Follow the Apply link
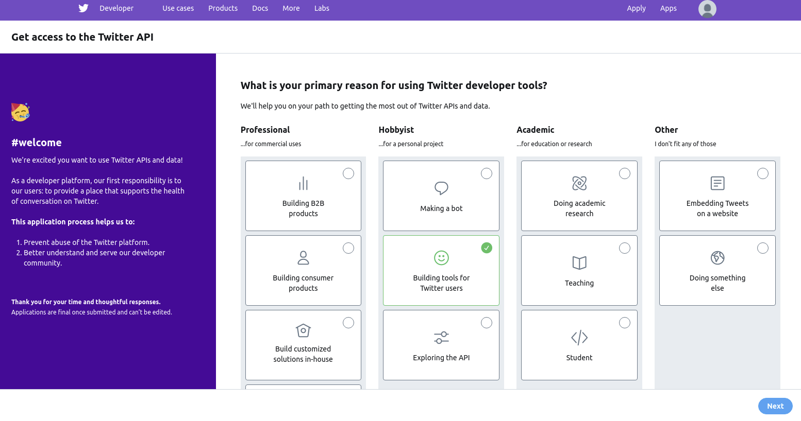This screenshot has width=801, height=421. [636, 8]
